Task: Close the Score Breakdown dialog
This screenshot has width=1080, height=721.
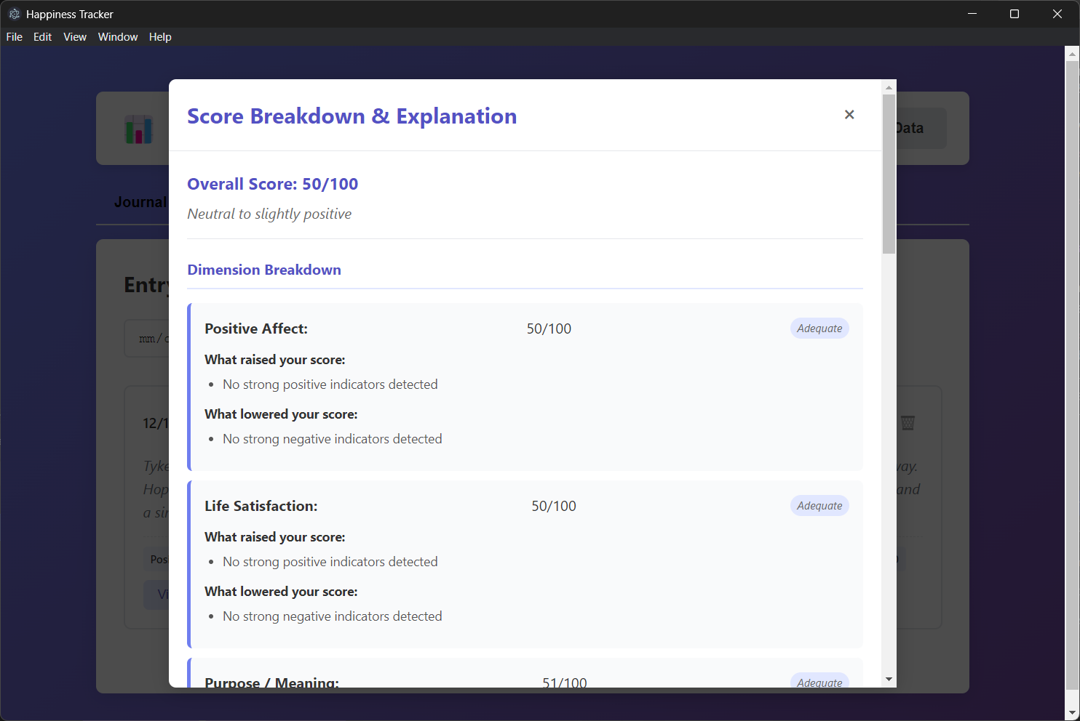Action: (849, 115)
